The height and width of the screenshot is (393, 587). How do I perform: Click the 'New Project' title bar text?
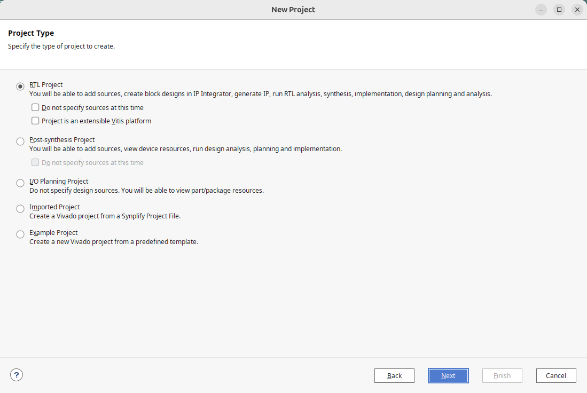tap(293, 10)
